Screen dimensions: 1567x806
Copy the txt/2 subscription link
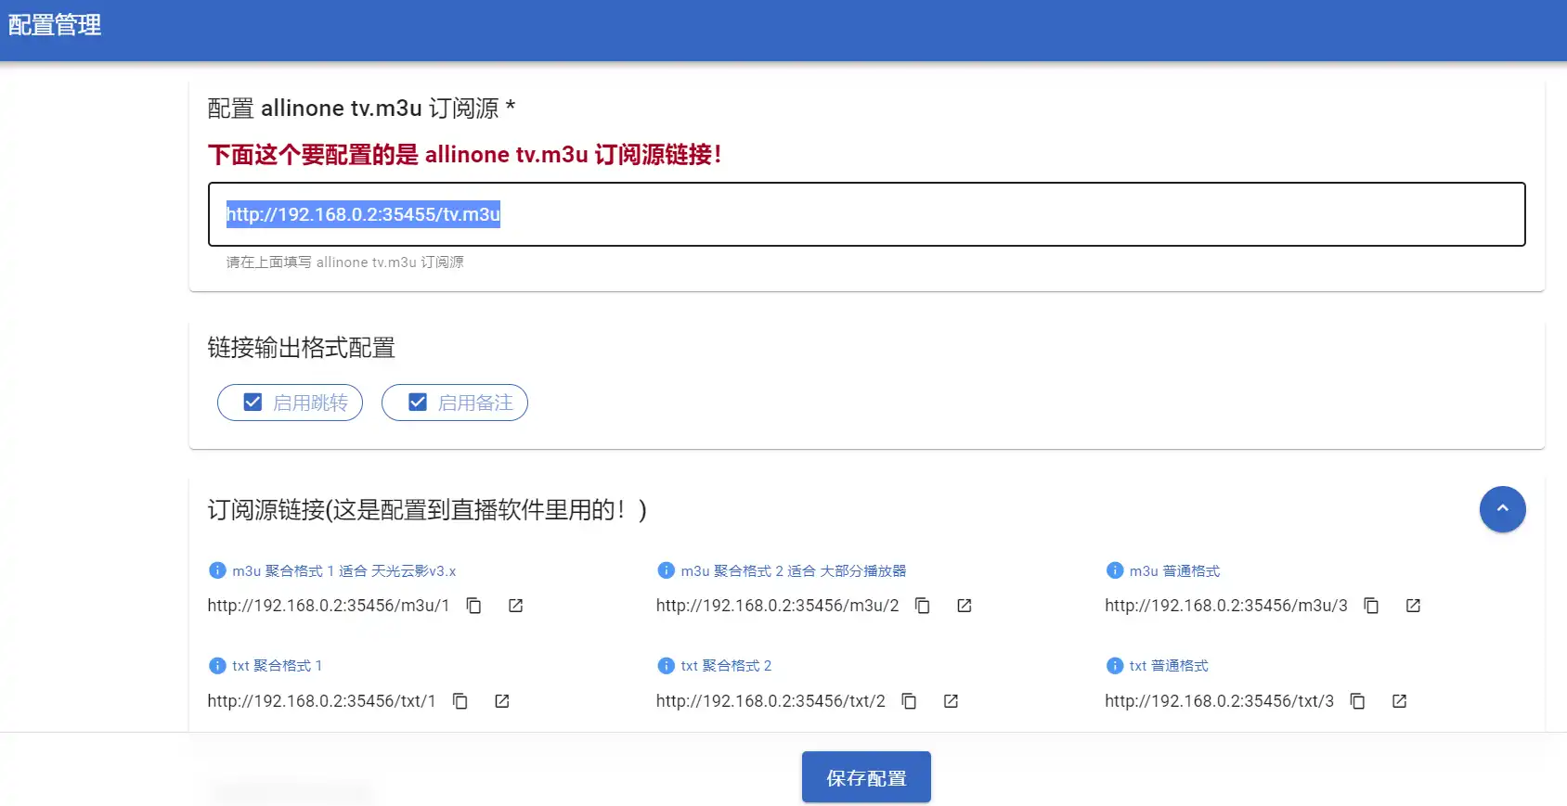[909, 701]
